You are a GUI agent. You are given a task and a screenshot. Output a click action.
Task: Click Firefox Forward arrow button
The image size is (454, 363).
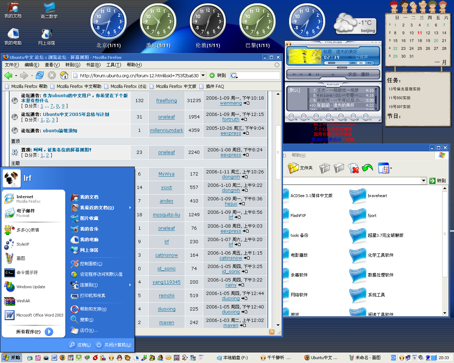[24, 75]
